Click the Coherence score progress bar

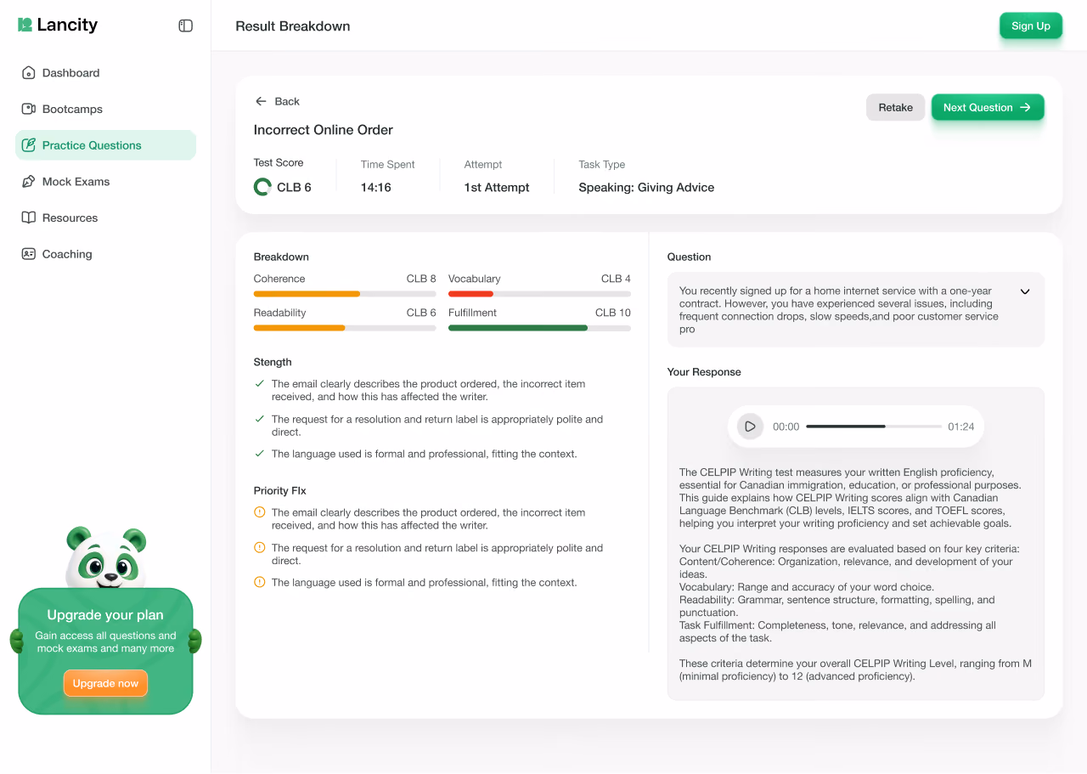tap(345, 294)
